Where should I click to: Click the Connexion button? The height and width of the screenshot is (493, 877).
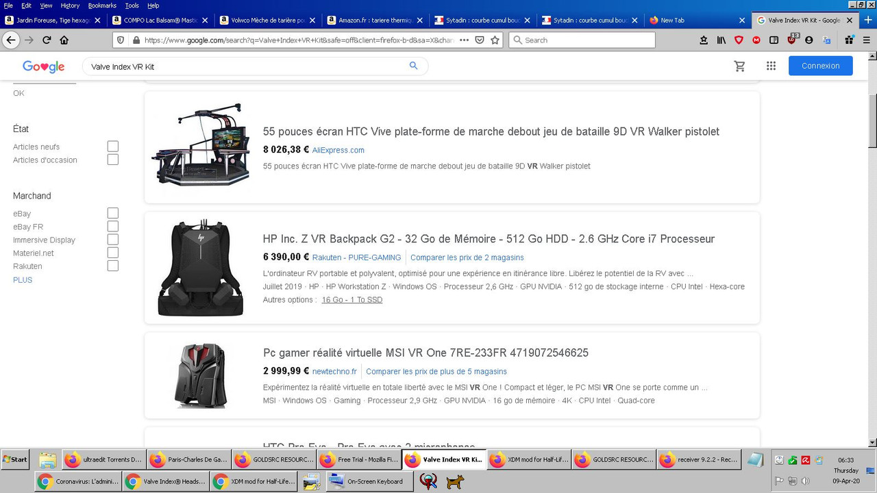tap(821, 66)
